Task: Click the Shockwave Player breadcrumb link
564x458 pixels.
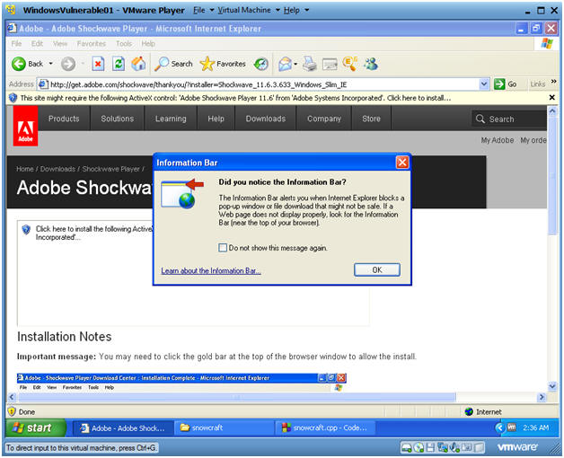Action: click(110, 169)
